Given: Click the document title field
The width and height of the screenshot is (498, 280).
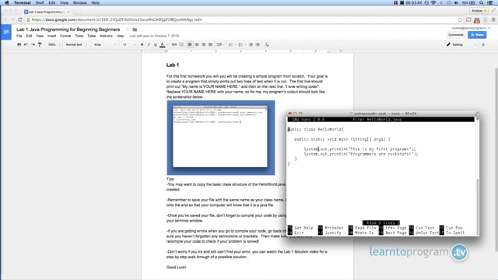Looking at the screenshot, I should click(x=68, y=30).
